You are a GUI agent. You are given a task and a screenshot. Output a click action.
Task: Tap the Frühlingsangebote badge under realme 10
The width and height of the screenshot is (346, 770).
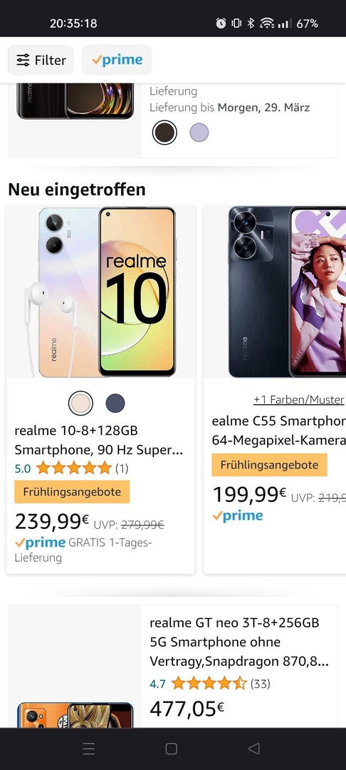(72, 491)
